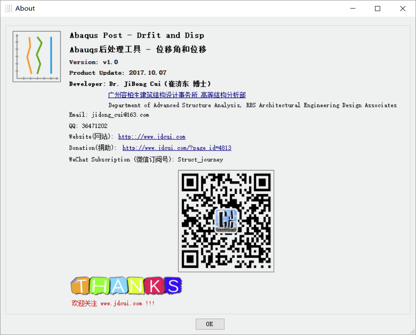This screenshot has width=416, height=335.
Task: Click the window resize grip corner
Action: (413, 332)
